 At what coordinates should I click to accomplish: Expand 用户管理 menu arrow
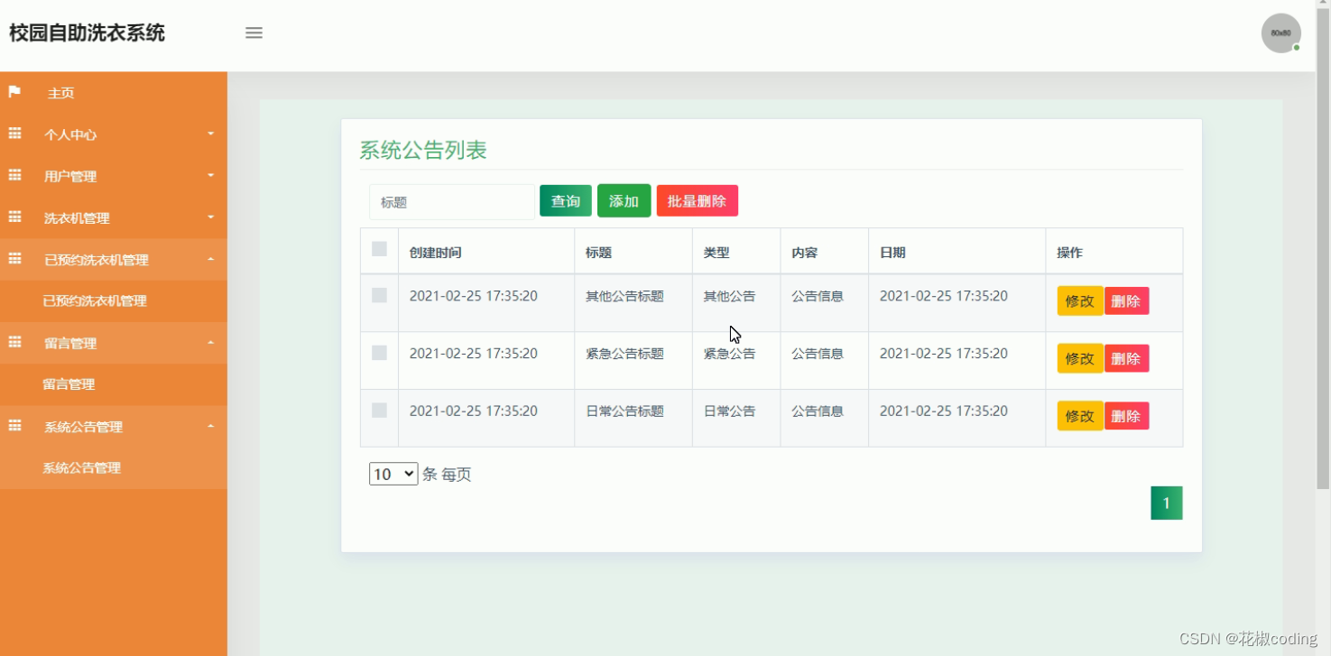coord(211,175)
